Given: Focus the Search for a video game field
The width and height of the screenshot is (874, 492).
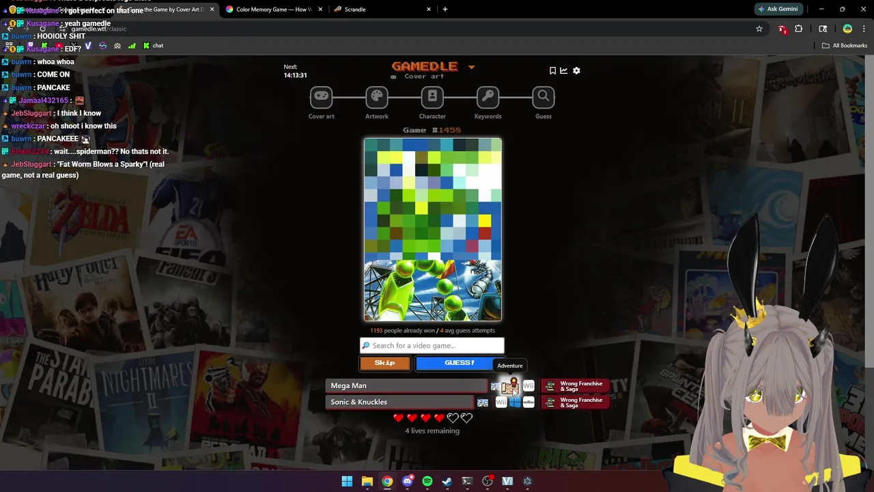Looking at the screenshot, I should tap(432, 346).
